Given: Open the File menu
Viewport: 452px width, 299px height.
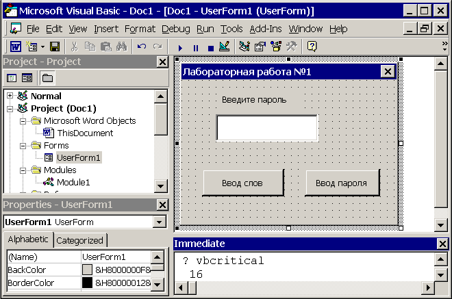Looking at the screenshot, I should pos(33,29).
